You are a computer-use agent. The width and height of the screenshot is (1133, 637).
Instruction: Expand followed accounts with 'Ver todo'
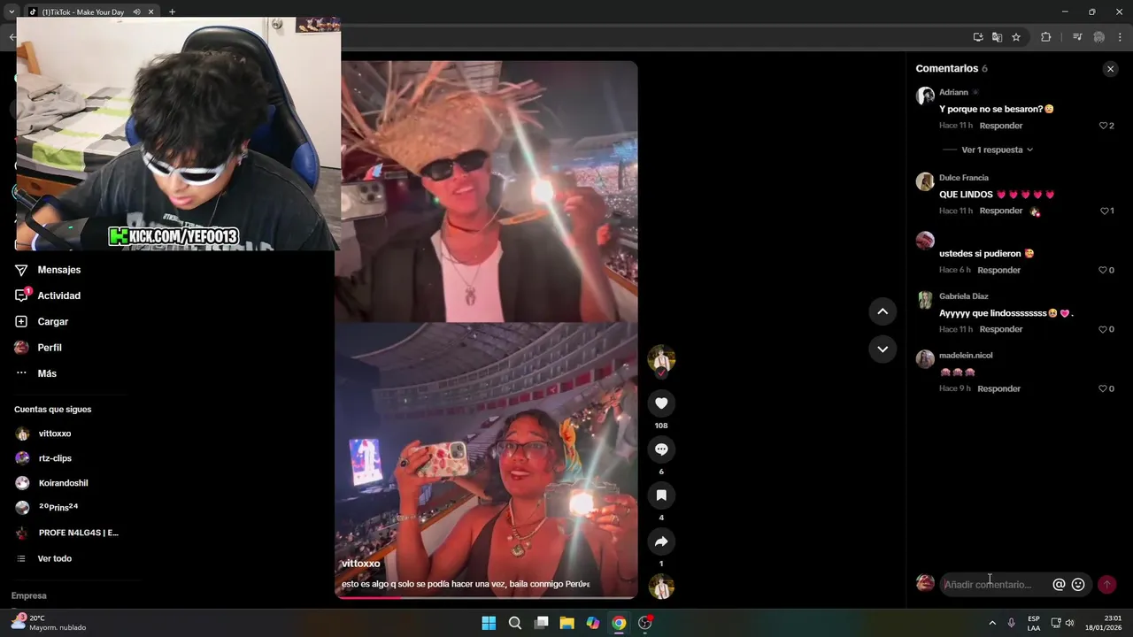[x=44, y=559]
